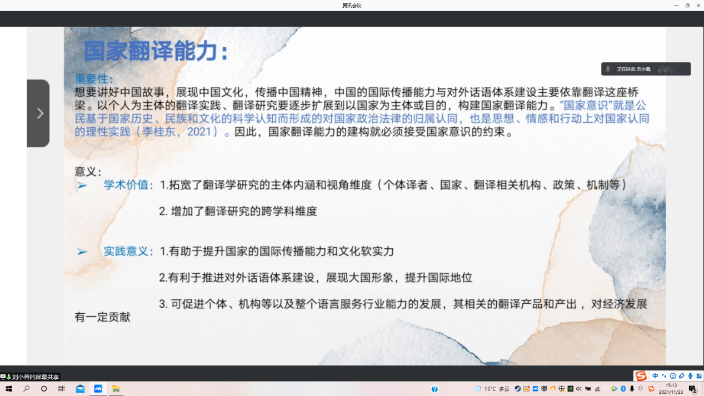Toggle Bluetooth from the system tray icon

click(x=623, y=389)
